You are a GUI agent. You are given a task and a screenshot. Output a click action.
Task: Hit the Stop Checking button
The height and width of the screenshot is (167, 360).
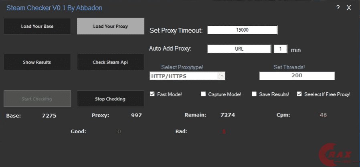click(110, 99)
